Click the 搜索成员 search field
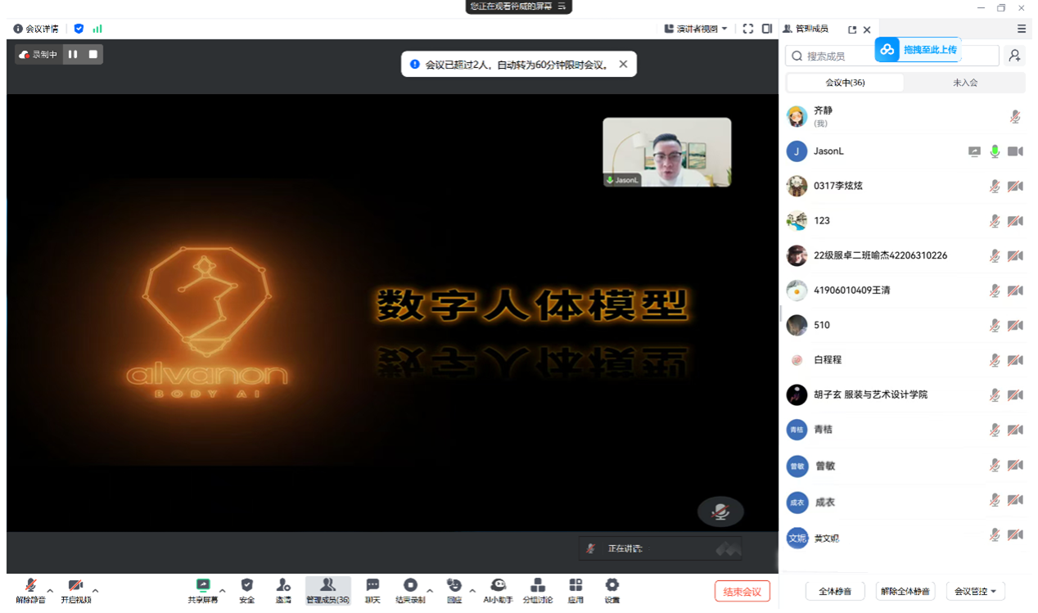This screenshot has width=1038, height=613. point(835,56)
